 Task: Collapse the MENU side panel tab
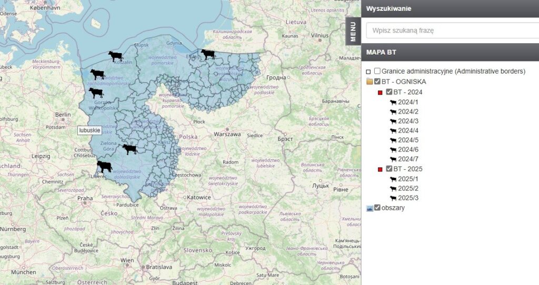point(353,32)
